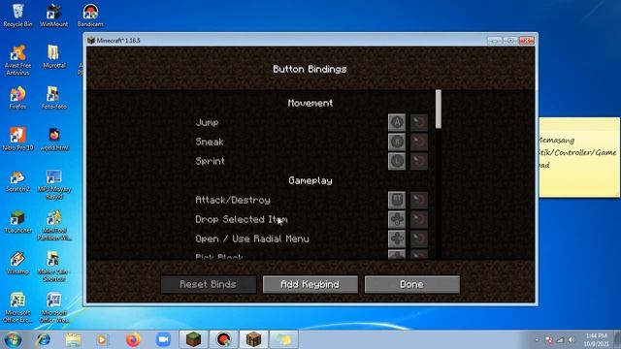
Task: Click the yellow sticky note on desktop
Action: [x=579, y=157]
